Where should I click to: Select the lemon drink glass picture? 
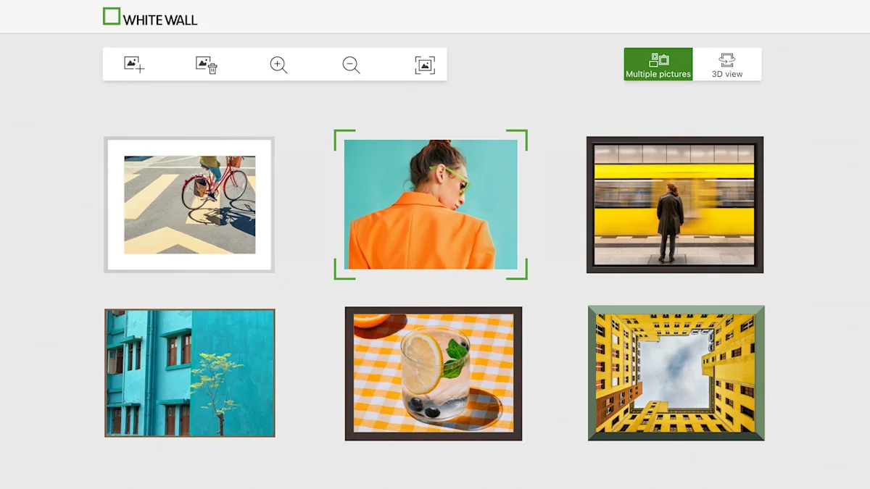tap(434, 374)
